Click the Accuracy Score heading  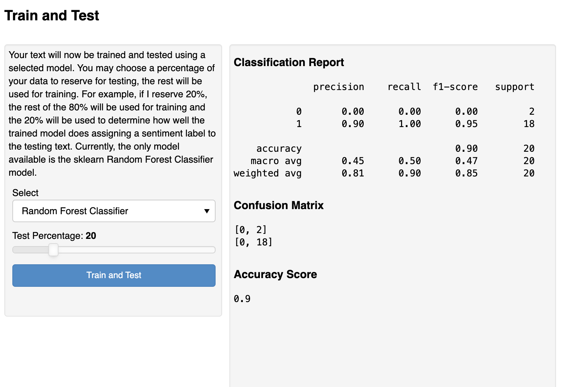pyautogui.click(x=275, y=274)
